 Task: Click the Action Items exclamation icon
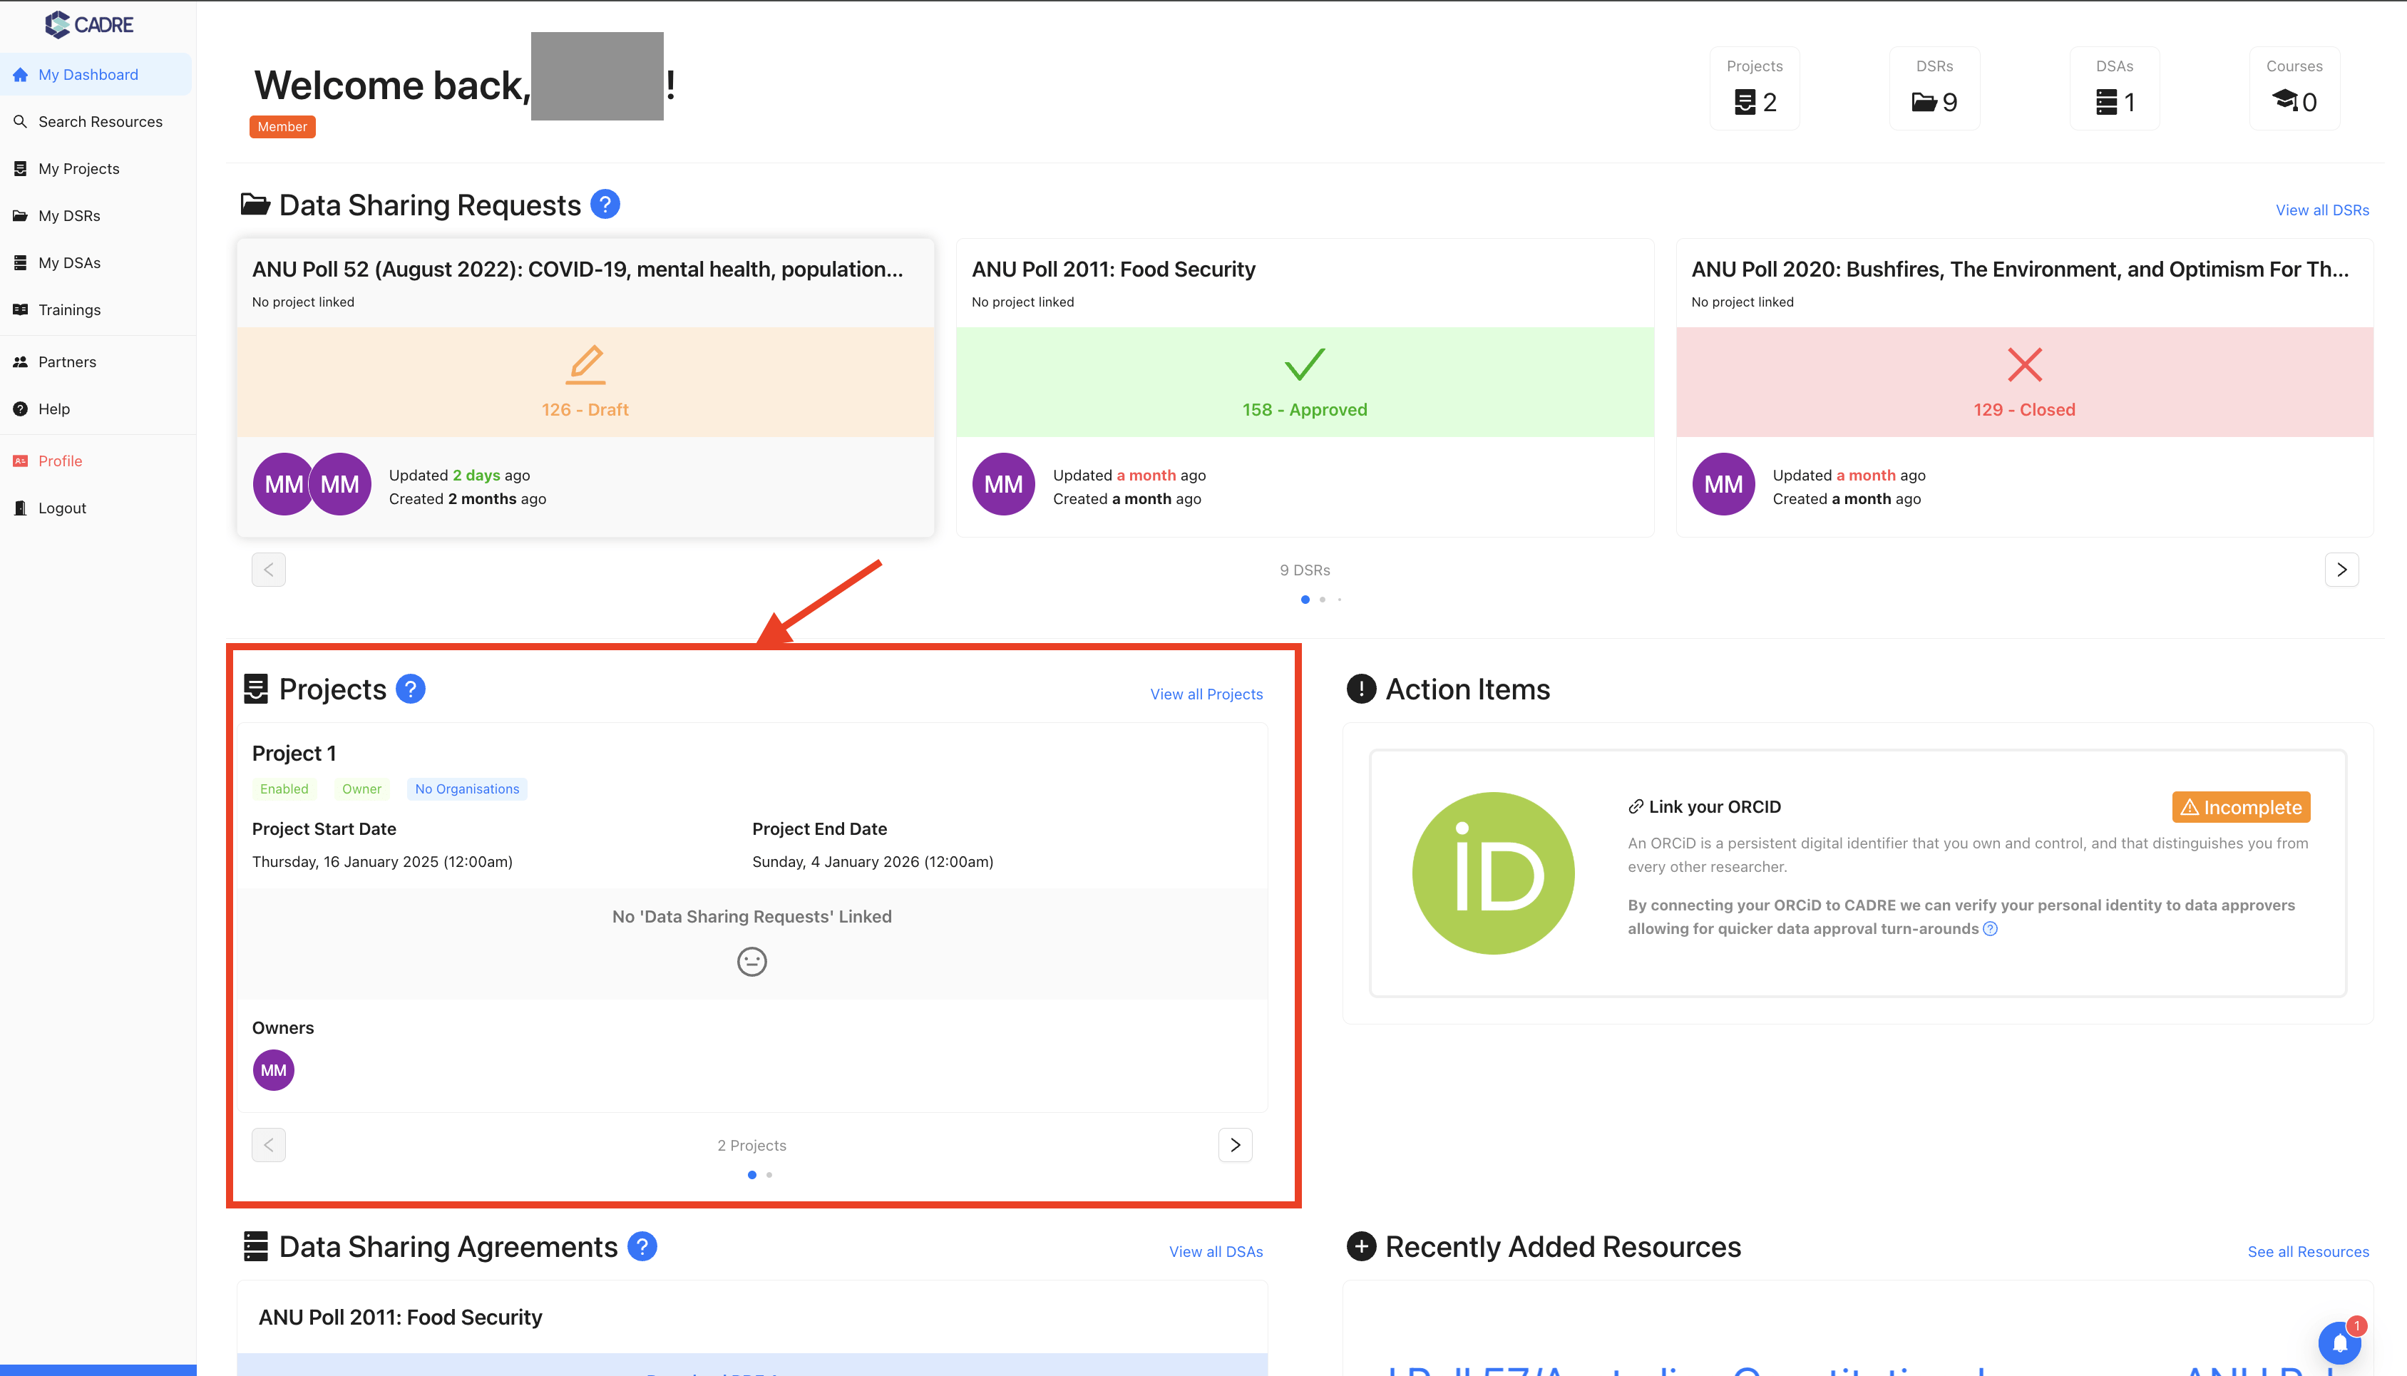click(1361, 689)
